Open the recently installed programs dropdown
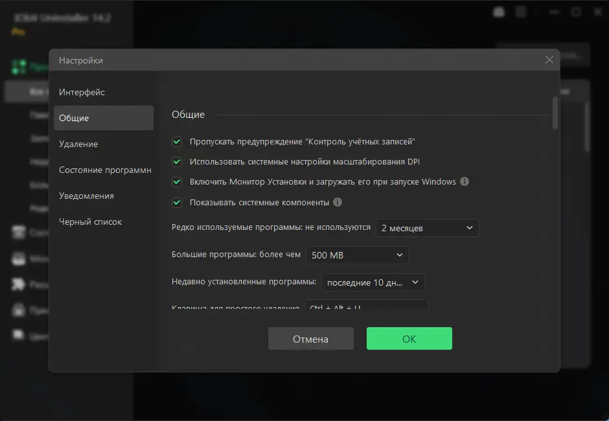 coord(373,282)
